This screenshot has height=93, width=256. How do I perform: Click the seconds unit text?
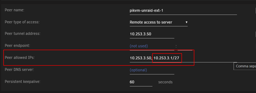click(x=165, y=82)
